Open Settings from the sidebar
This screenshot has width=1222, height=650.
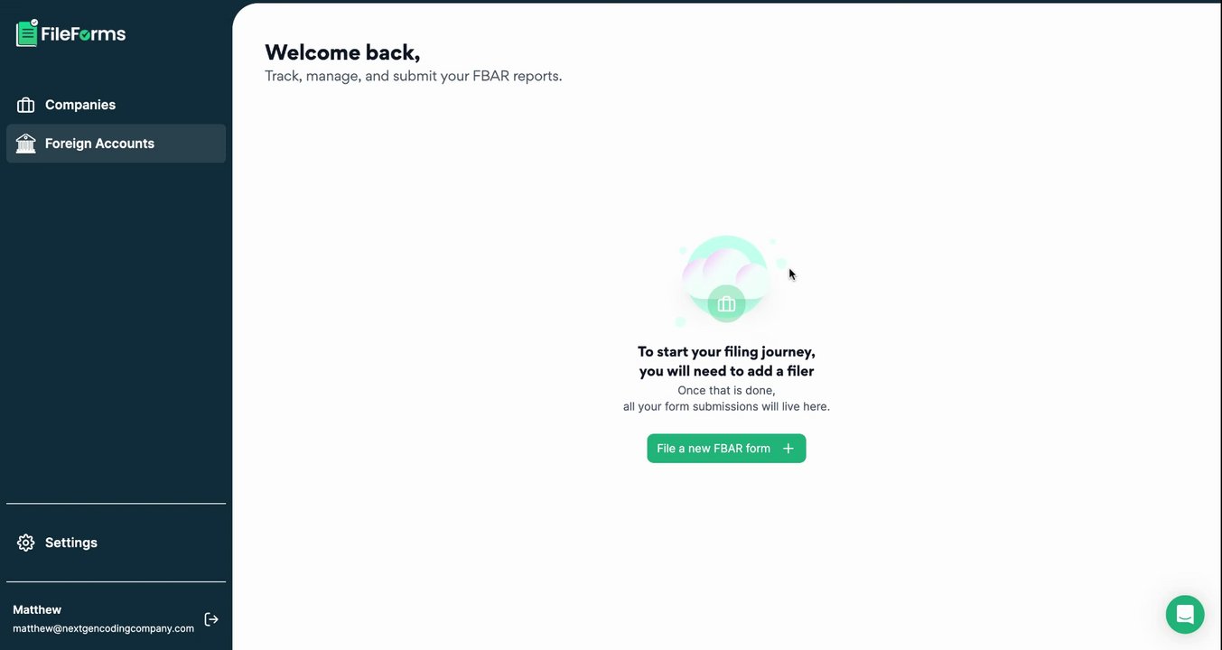pos(116,543)
